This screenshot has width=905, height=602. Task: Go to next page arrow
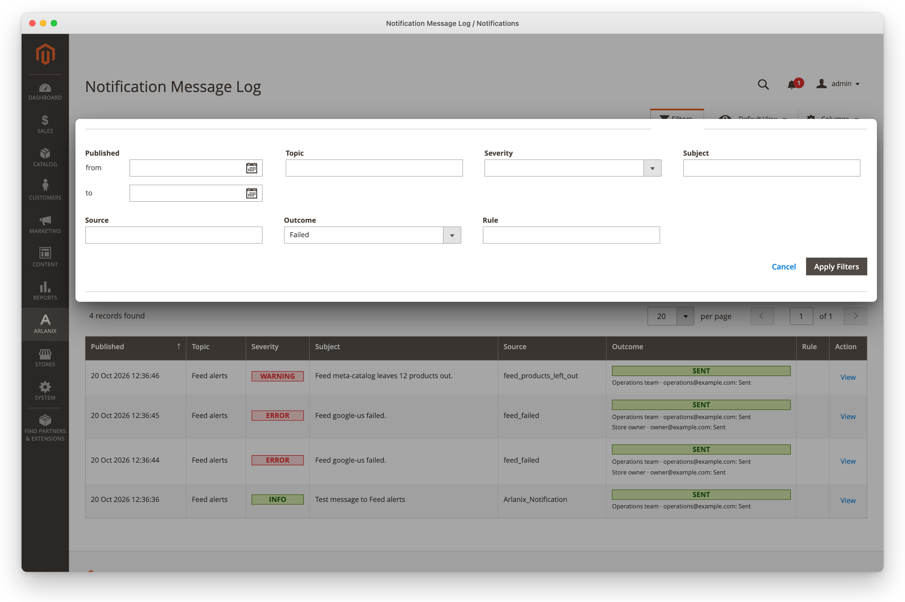click(x=856, y=316)
